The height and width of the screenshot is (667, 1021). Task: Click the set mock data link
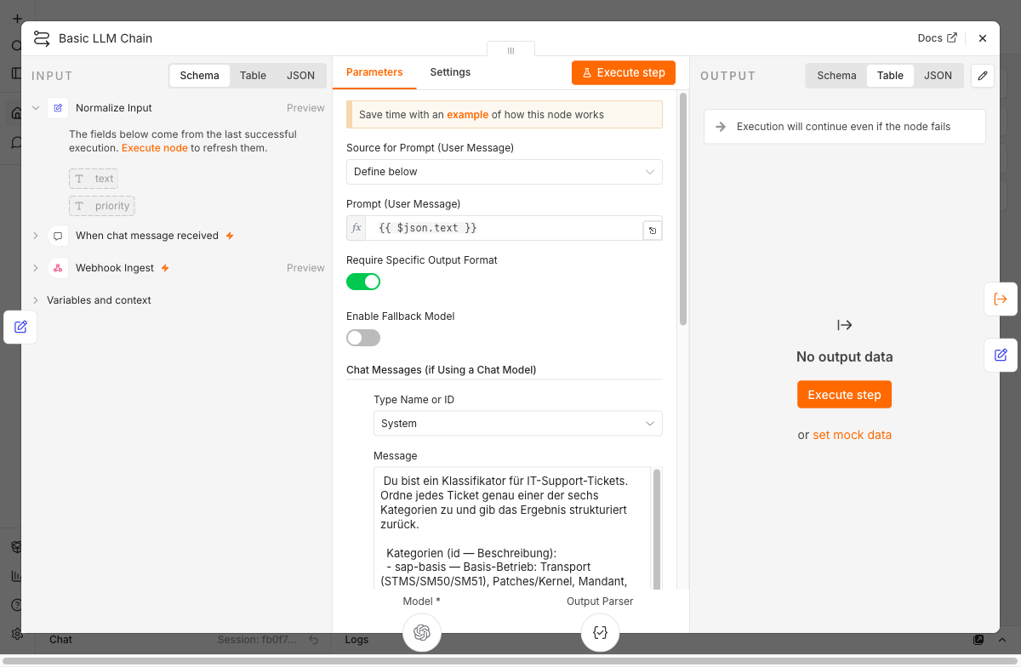click(852, 435)
